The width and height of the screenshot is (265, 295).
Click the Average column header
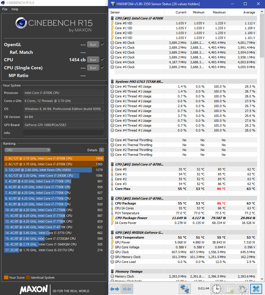249,12
